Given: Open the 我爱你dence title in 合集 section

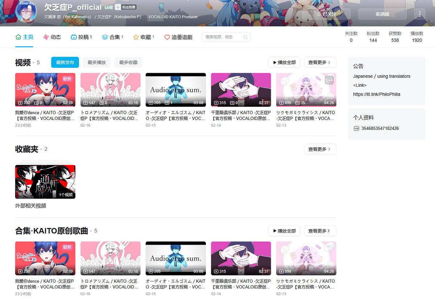Looking at the screenshot, I should 45,284.
